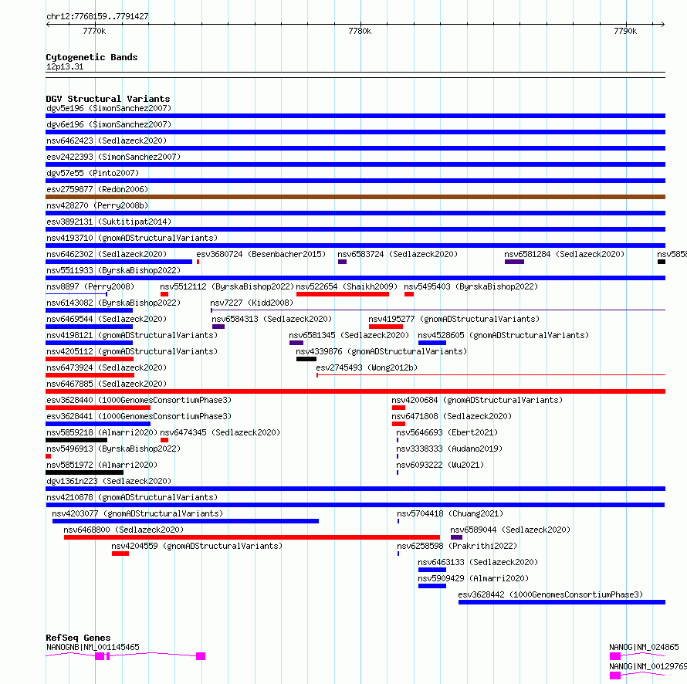This screenshot has width=687, height=684.
Task: Open nsv6143082 (ByrskaBishop2022) variant
Action: (x=113, y=303)
